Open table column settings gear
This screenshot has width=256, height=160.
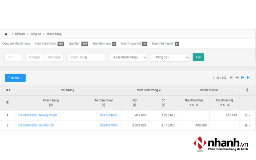point(248,90)
